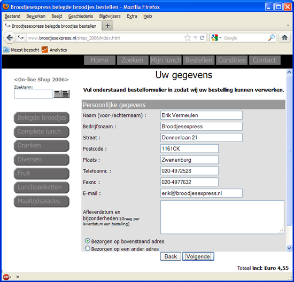Click the Analytics bookmark icon

pos(44,50)
